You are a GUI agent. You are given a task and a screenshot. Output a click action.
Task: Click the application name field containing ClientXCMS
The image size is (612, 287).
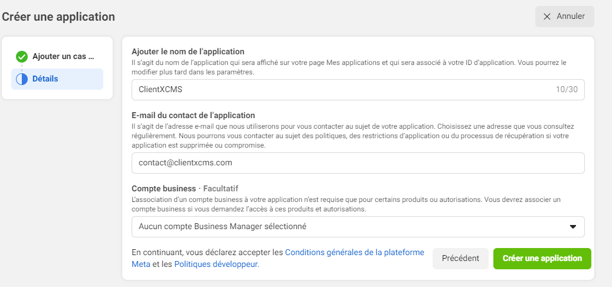click(x=358, y=90)
